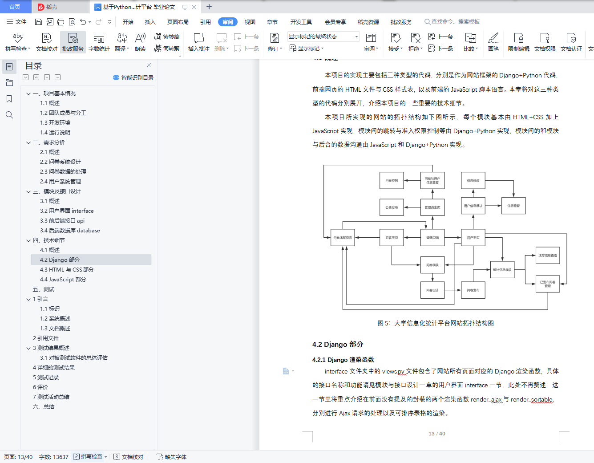This screenshot has height=463, width=594.
Task: Switch to the 页面布局 ribbon tab
Action: (x=178, y=22)
